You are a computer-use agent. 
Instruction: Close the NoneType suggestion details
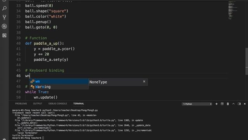144,81
